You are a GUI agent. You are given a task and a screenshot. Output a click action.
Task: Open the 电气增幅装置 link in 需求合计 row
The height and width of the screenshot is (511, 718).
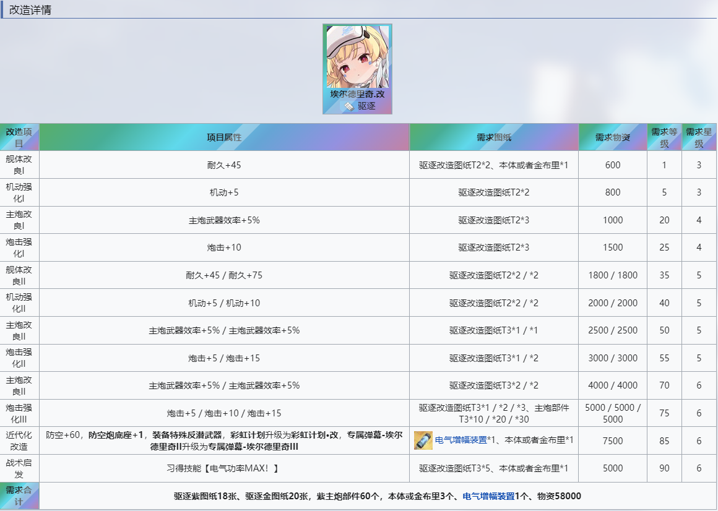[x=488, y=496]
